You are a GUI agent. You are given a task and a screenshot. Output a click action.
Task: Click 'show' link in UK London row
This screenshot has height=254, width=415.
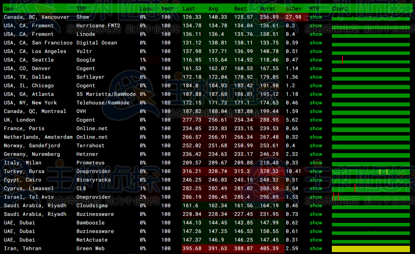click(x=316, y=120)
